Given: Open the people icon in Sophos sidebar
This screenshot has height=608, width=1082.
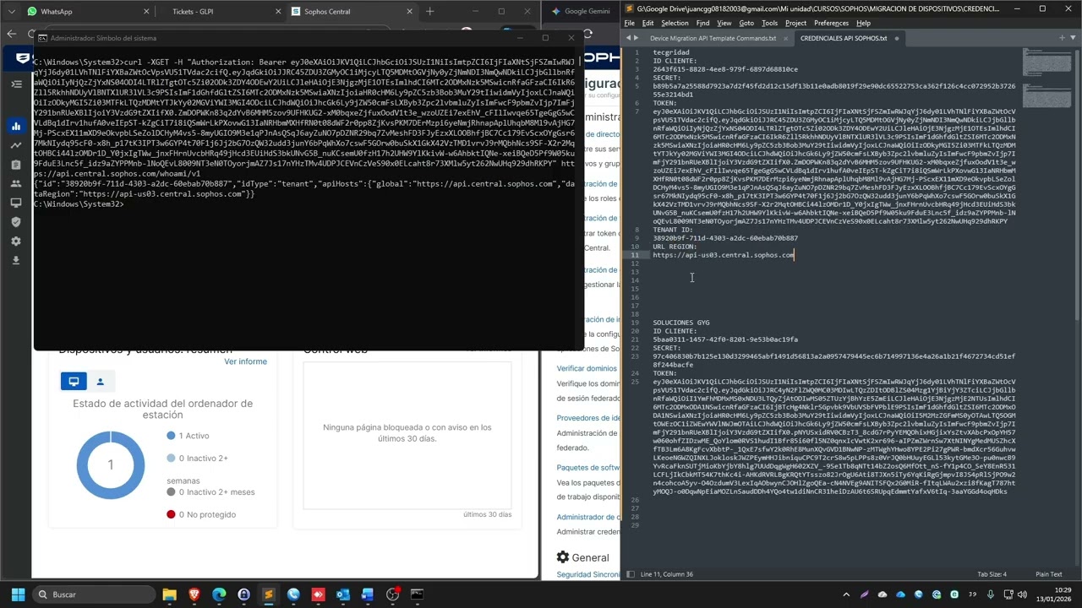Looking at the screenshot, I should (16, 183).
